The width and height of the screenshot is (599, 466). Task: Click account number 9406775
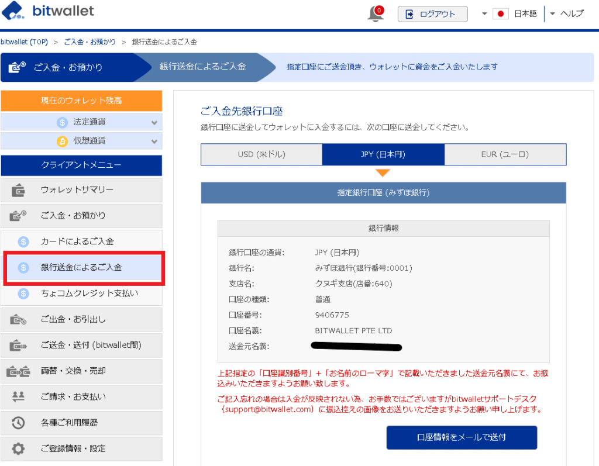click(x=332, y=315)
